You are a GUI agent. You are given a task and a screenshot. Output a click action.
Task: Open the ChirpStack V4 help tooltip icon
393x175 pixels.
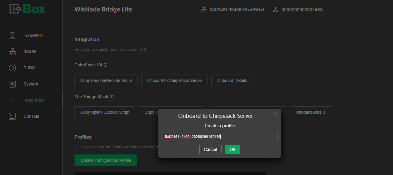[x=106, y=65]
